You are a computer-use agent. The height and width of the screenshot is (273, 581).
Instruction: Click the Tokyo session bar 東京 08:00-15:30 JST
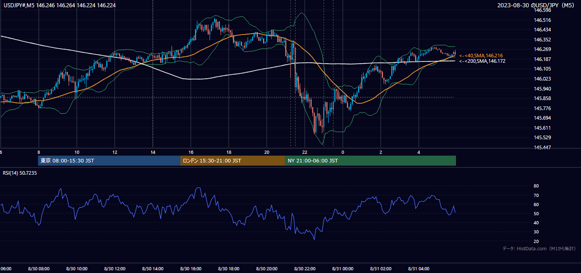pyautogui.click(x=109, y=161)
